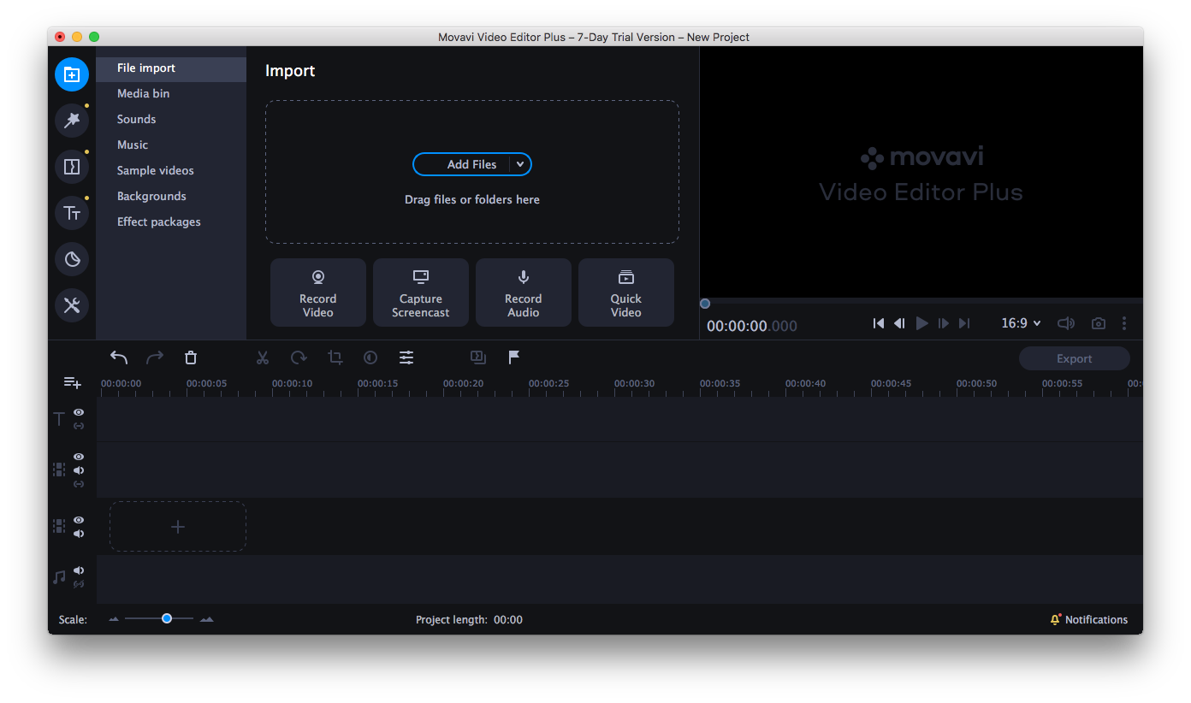Expand the Add Files dropdown arrow
1191x703 pixels.
(x=520, y=164)
